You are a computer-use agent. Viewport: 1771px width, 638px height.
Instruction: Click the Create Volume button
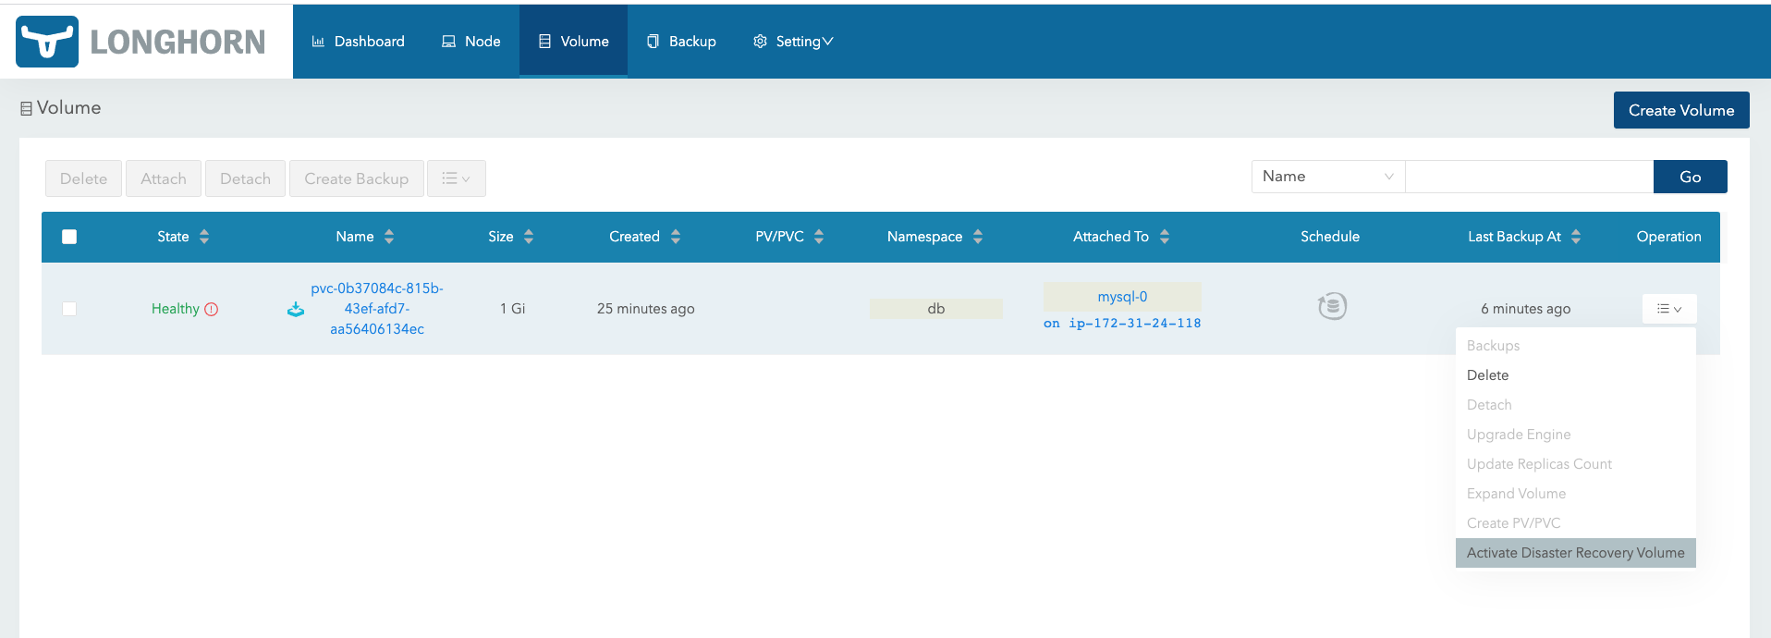point(1681,110)
